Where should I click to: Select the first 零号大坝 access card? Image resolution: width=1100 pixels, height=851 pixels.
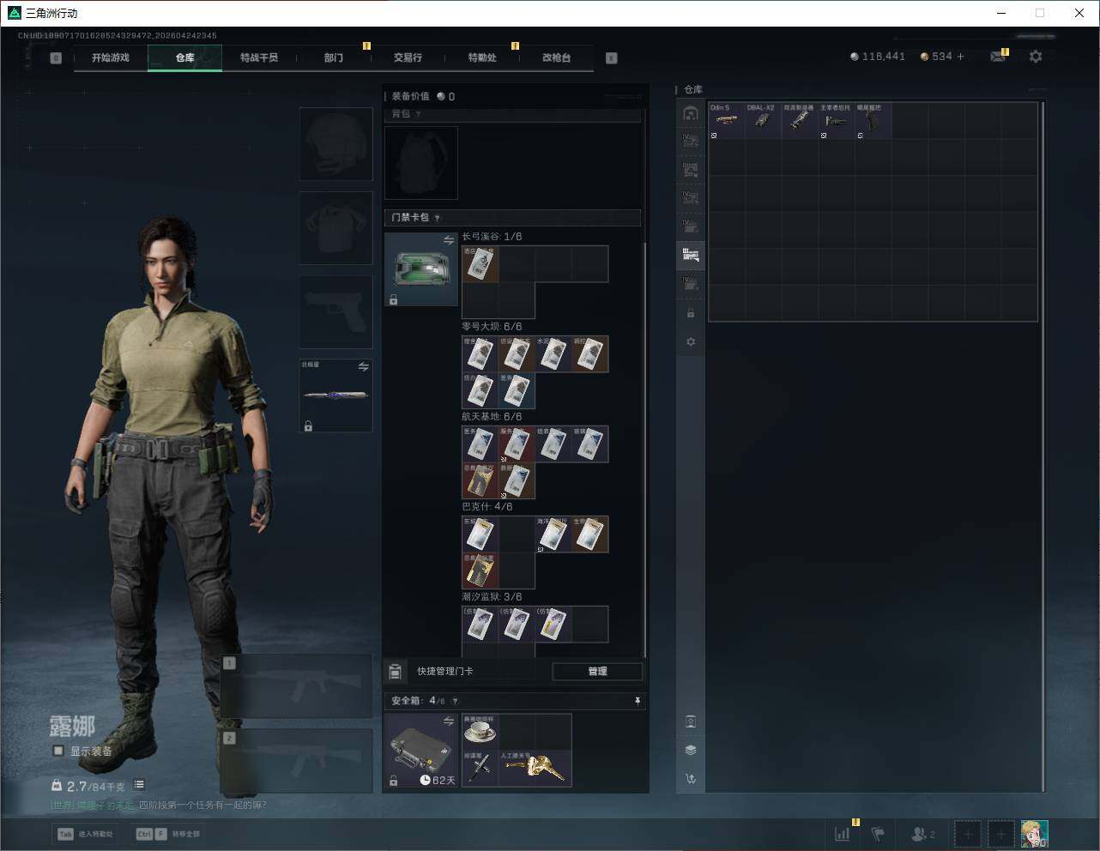[480, 354]
